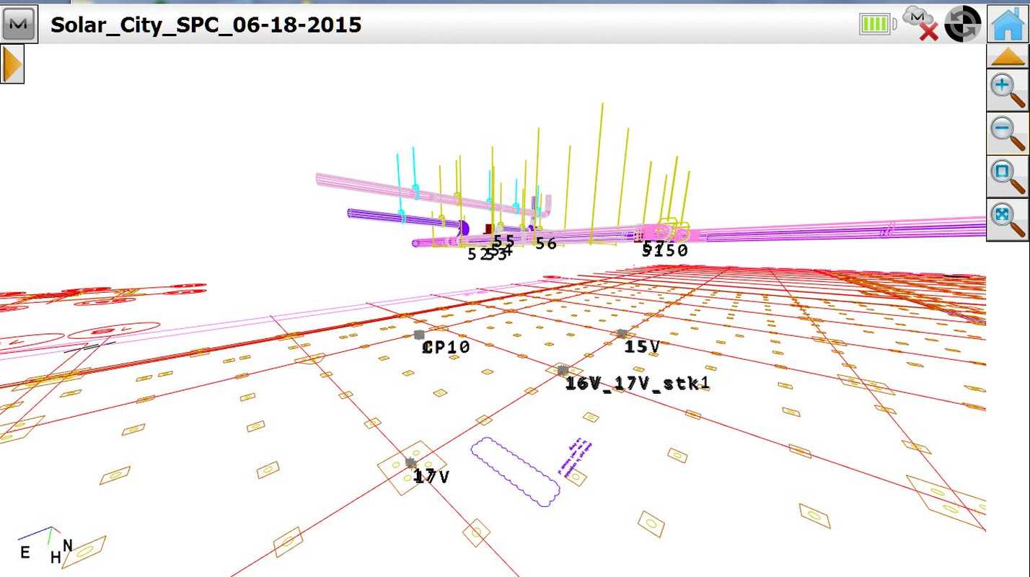Click the Home icon
The height and width of the screenshot is (577, 1030).
click(1008, 24)
